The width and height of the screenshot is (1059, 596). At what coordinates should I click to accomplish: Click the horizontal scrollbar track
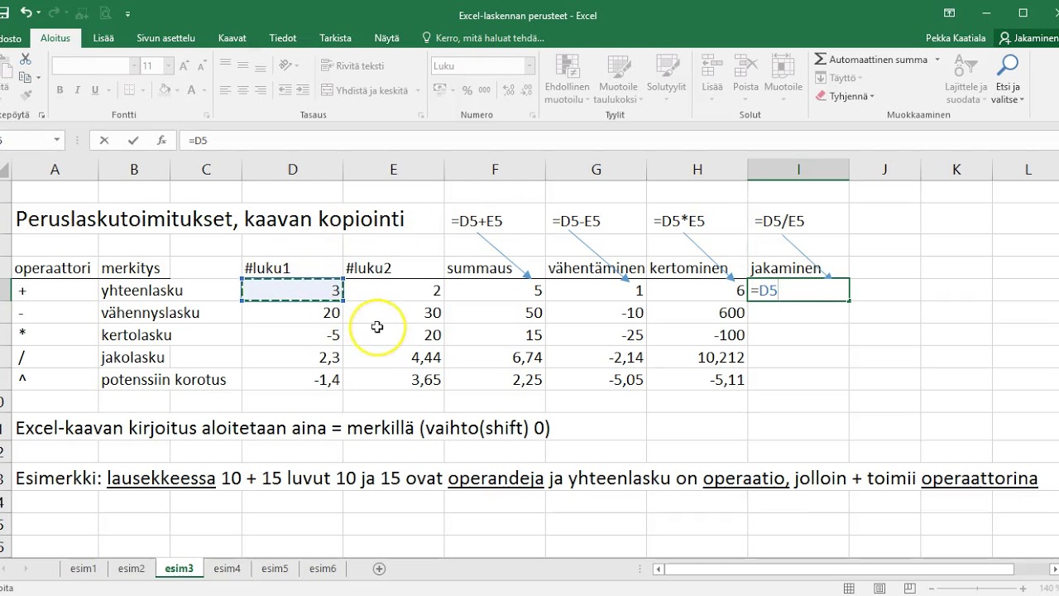838,570
